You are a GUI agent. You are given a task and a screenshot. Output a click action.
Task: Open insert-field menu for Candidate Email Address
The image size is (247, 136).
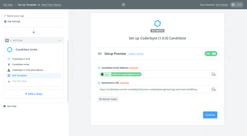coord(214,74)
